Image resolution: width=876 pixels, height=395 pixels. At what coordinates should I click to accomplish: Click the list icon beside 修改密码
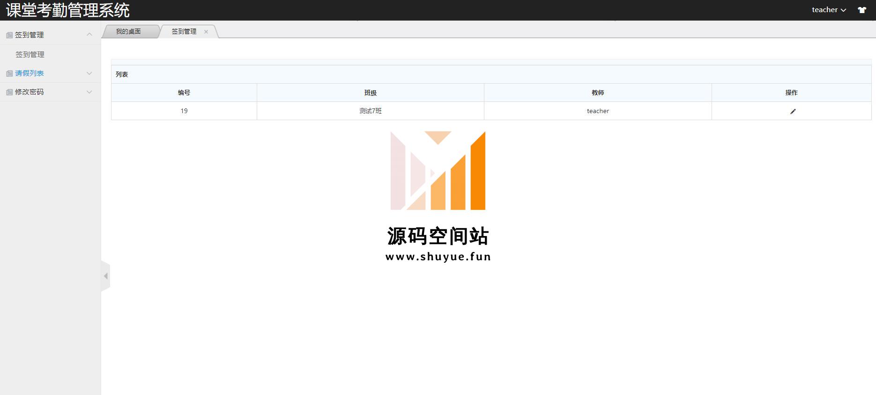tap(9, 92)
